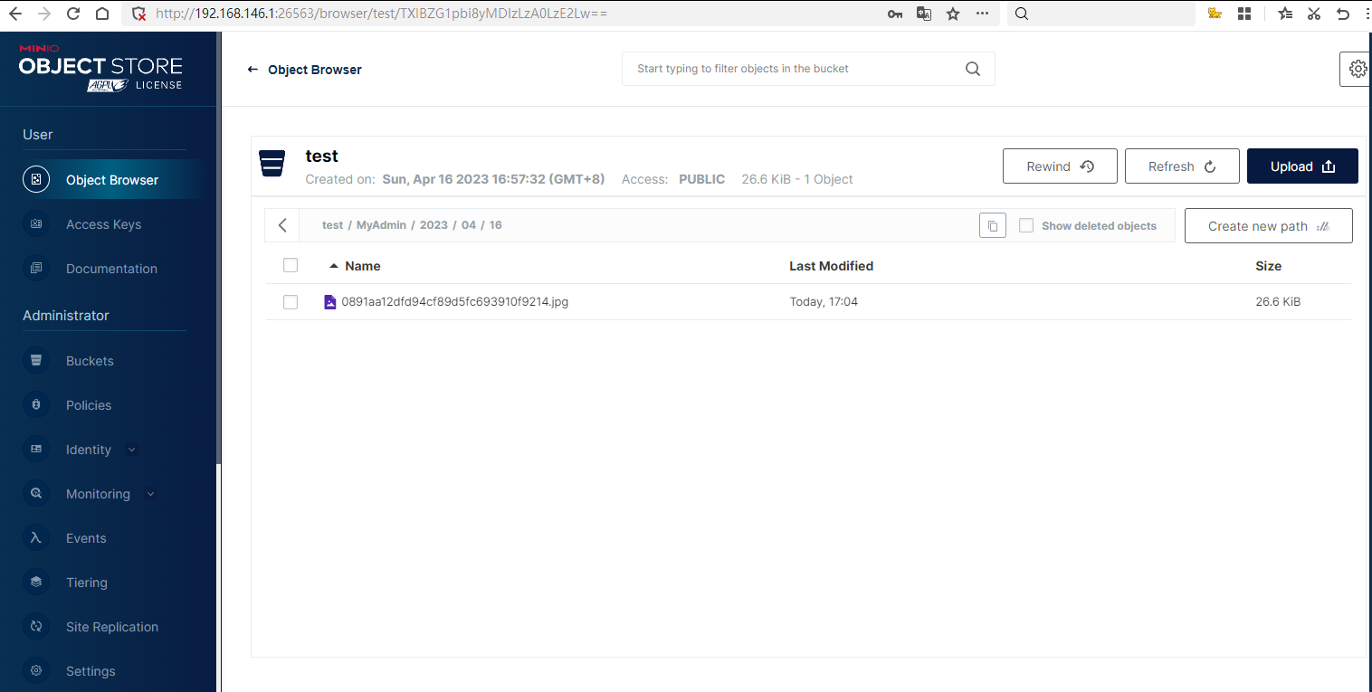Bookmark page with the star icon
The image size is (1372, 692).
click(x=953, y=14)
